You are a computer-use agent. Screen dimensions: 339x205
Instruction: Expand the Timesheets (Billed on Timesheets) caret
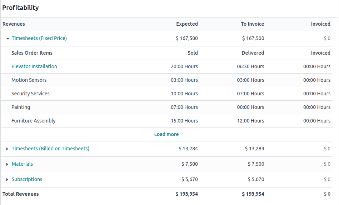click(x=8, y=149)
